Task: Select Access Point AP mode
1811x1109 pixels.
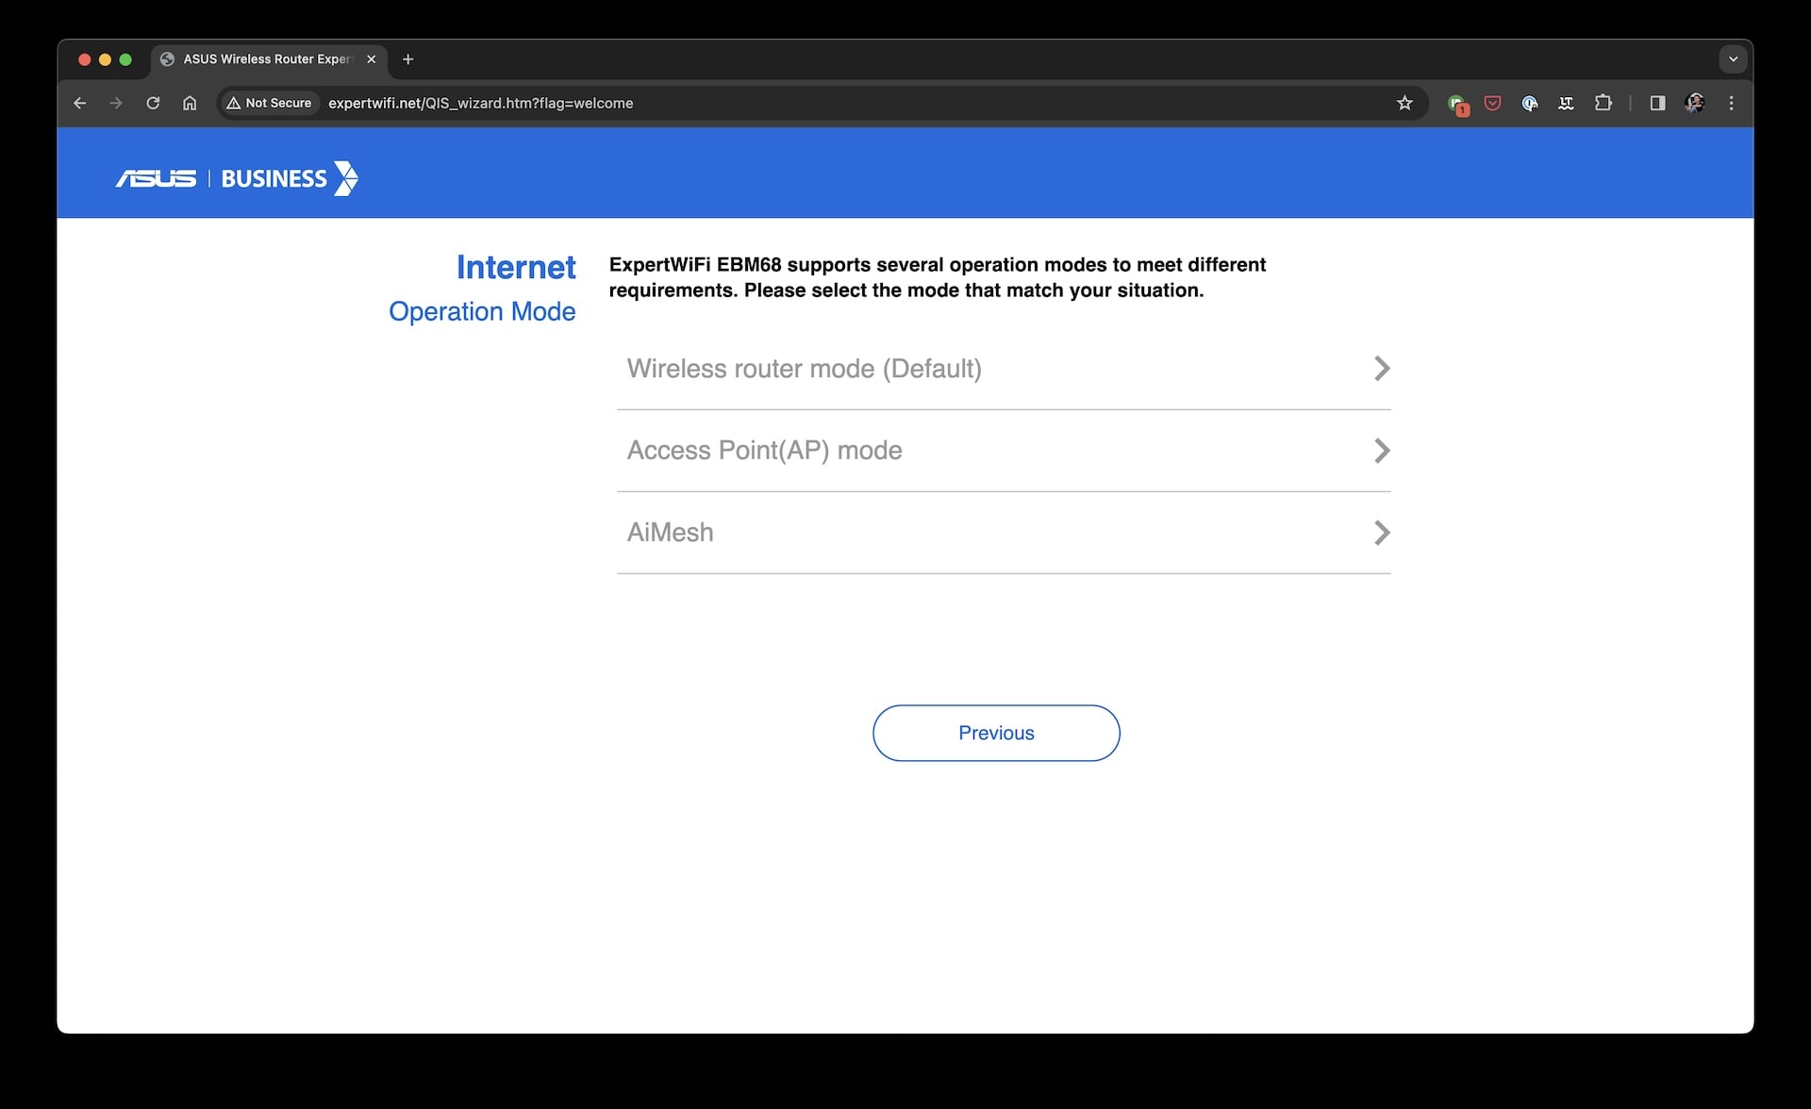Action: [1003, 450]
